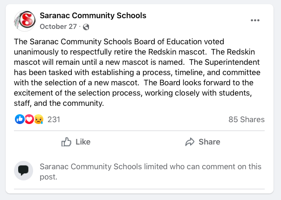This screenshot has width=281, height=200.
Task: Click the red heart love reaction icon
Action: click(29, 119)
